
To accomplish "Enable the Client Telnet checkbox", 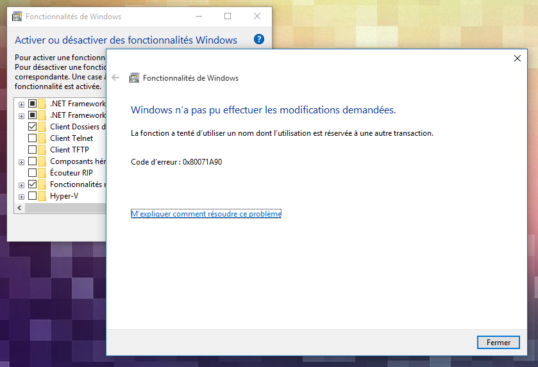I will pyautogui.click(x=32, y=138).
